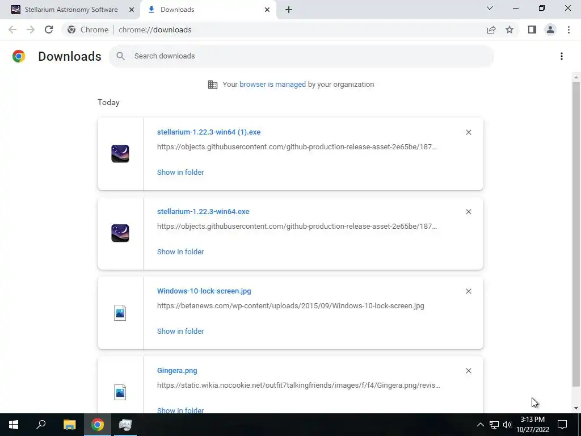Viewport: 581px width, 436px height.
Task: Open Windows taskbar search
Action: [x=41, y=425]
